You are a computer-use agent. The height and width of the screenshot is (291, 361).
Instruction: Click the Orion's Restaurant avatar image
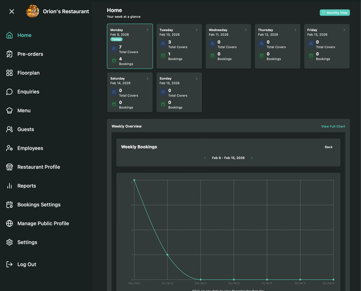[x=32, y=11]
